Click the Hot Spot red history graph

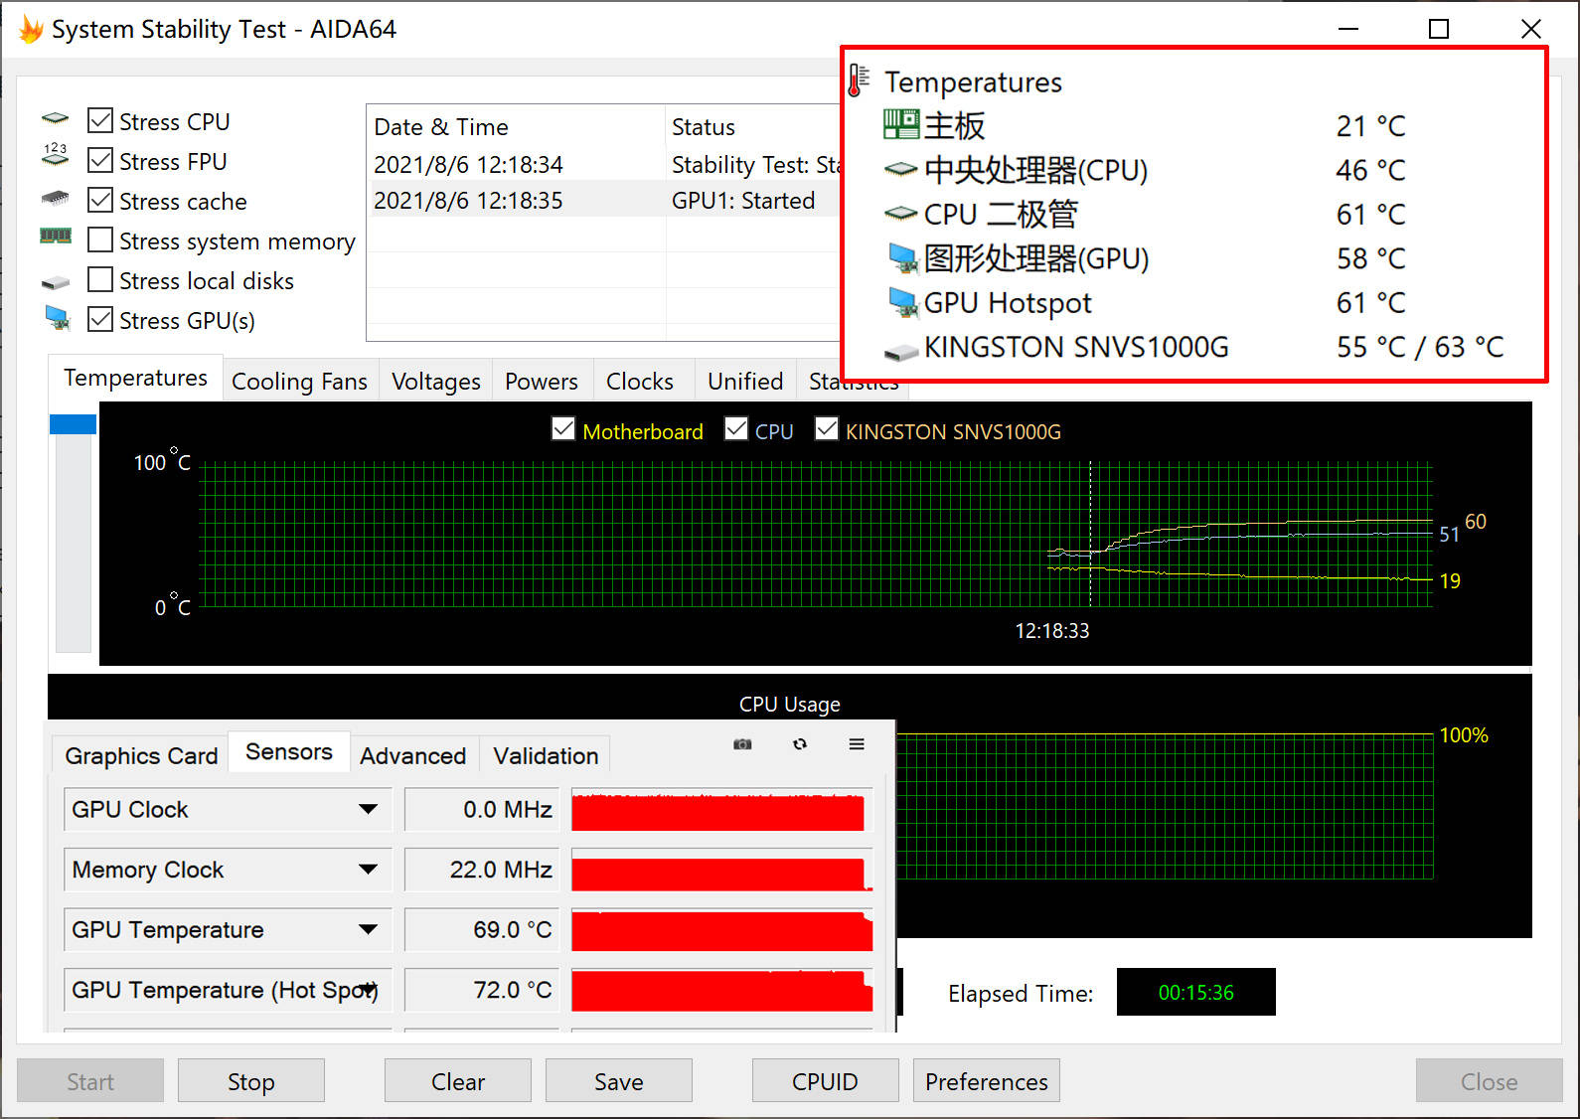click(x=721, y=990)
